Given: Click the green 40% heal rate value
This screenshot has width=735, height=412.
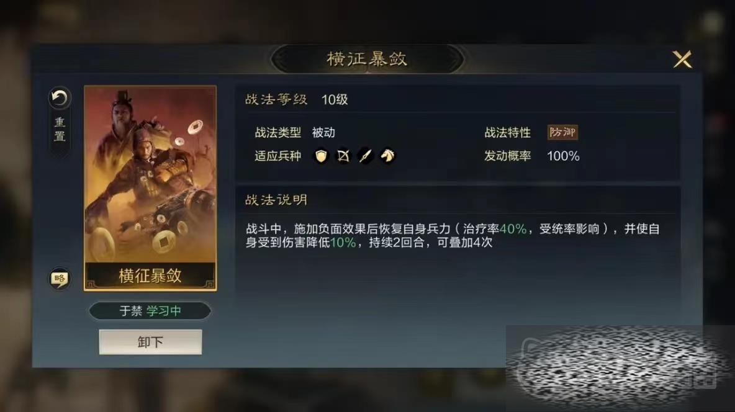Looking at the screenshot, I should (513, 229).
